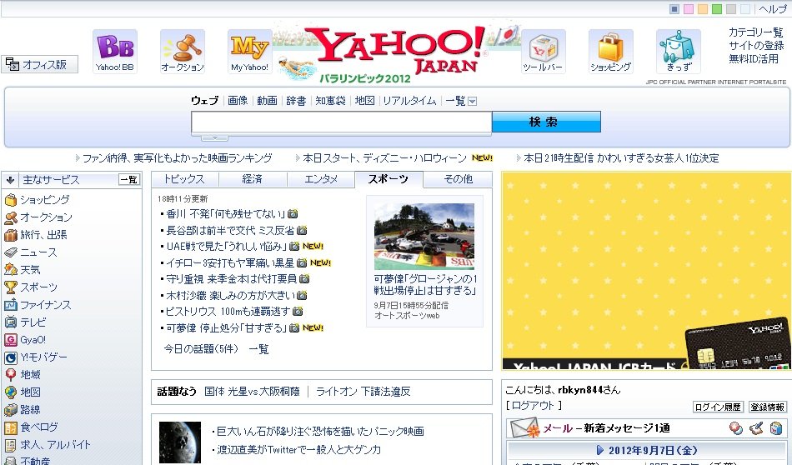Choose 動画 search type
The height and width of the screenshot is (465, 792).
pyautogui.click(x=267, y=101)
